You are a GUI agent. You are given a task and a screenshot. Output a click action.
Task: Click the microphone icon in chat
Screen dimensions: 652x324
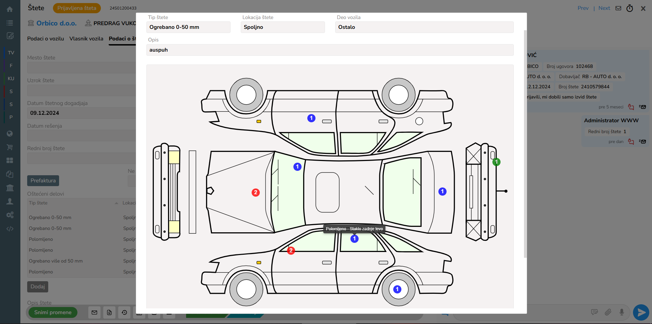[x=622, y=312]
